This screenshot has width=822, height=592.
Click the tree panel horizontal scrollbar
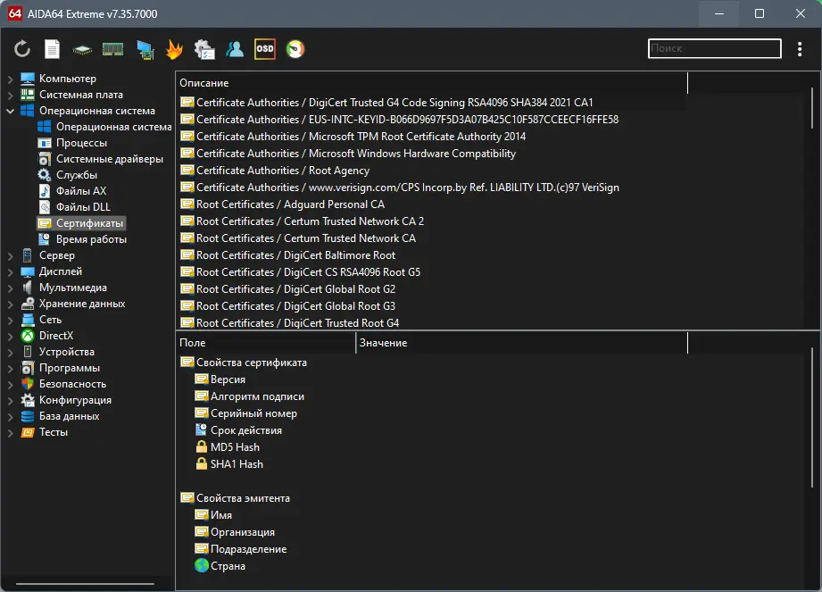point(85,583)
